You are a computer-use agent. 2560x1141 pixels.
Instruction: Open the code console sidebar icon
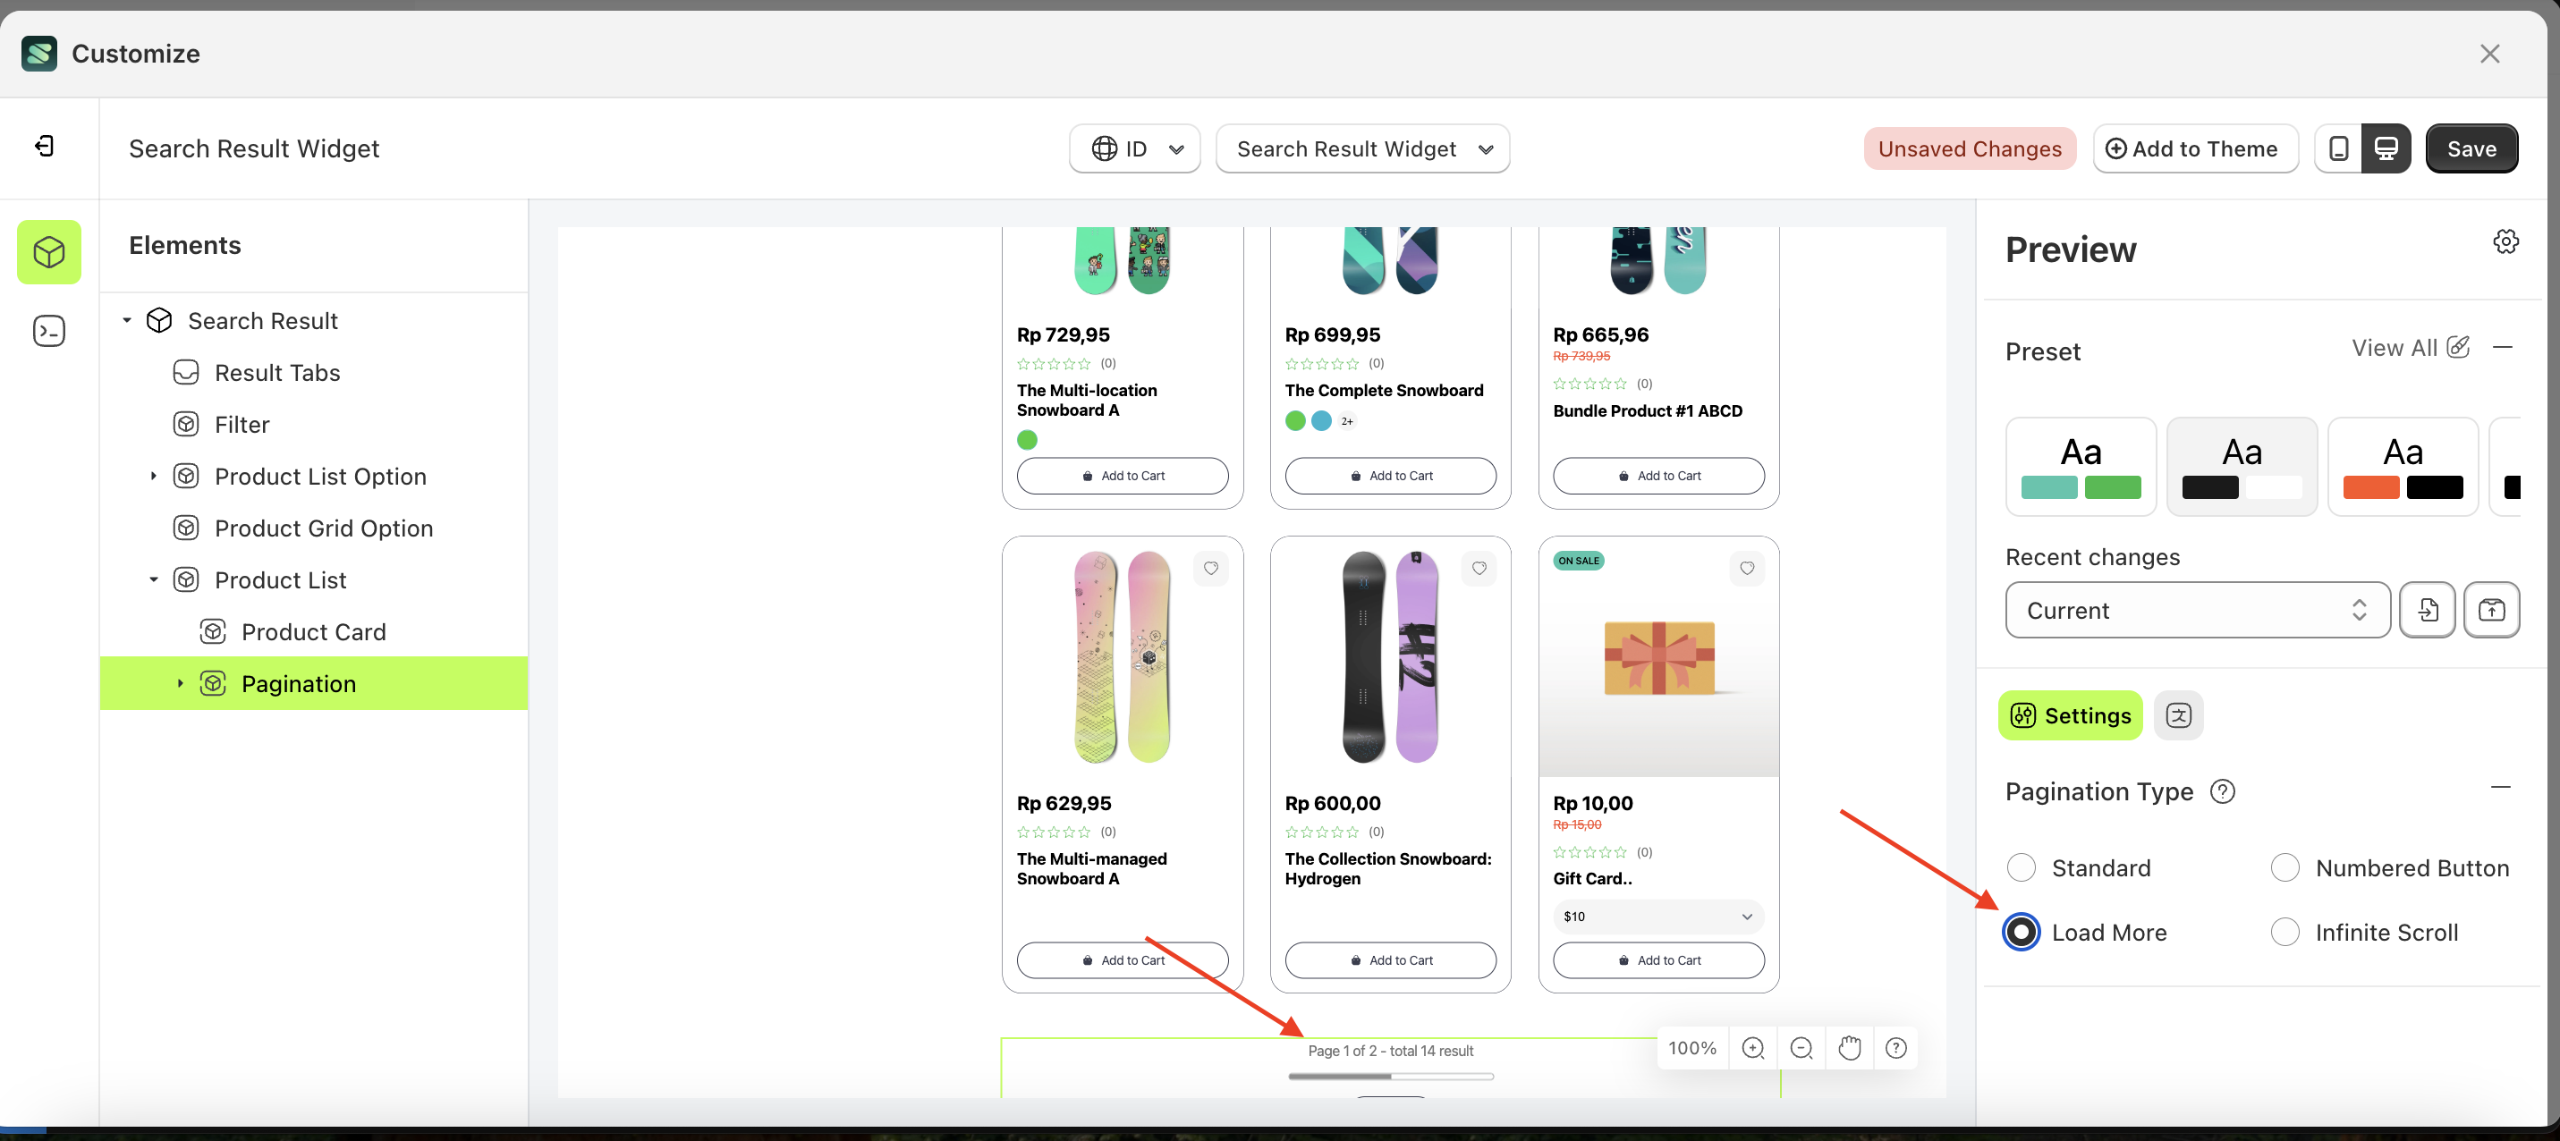(x=48, y=331)
